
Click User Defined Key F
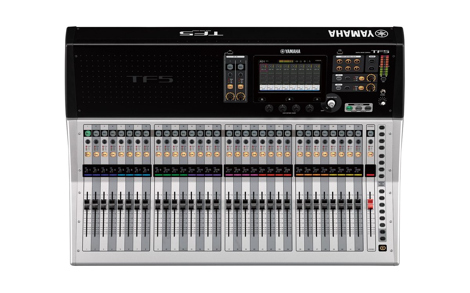click(x=357, y=68)
